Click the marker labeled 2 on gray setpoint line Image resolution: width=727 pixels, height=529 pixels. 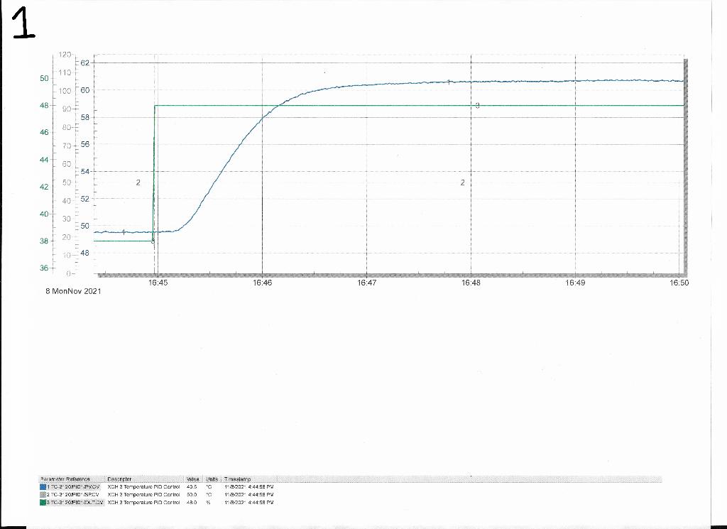(x=137, y=183)
